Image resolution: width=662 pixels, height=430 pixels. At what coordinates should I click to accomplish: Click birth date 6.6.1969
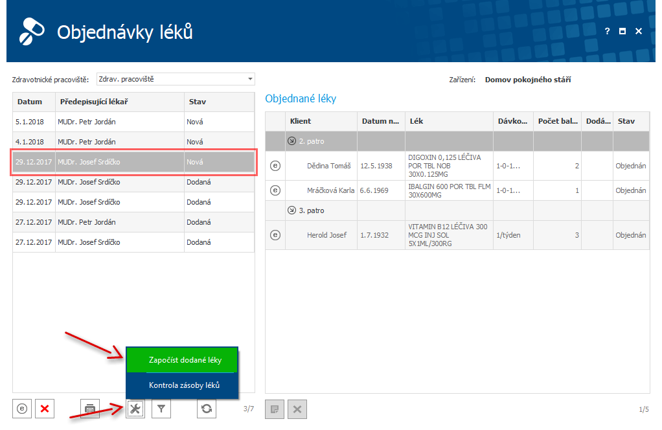point(374,190)
